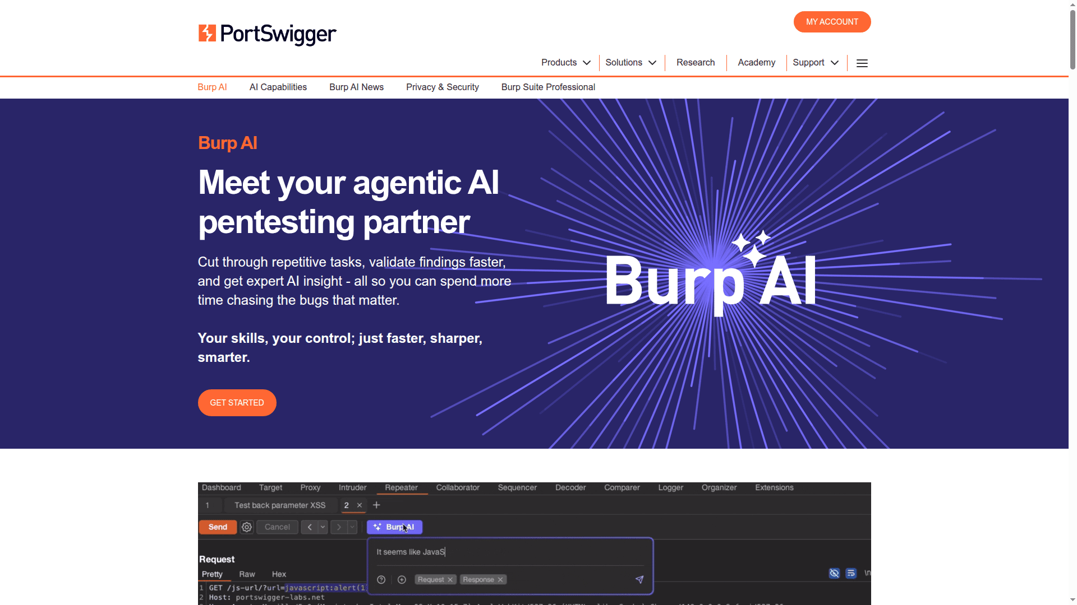Open the Research page link

tap(696, 63)
